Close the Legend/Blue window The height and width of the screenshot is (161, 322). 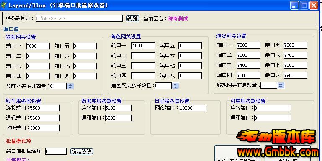click(x=314, y=5)
